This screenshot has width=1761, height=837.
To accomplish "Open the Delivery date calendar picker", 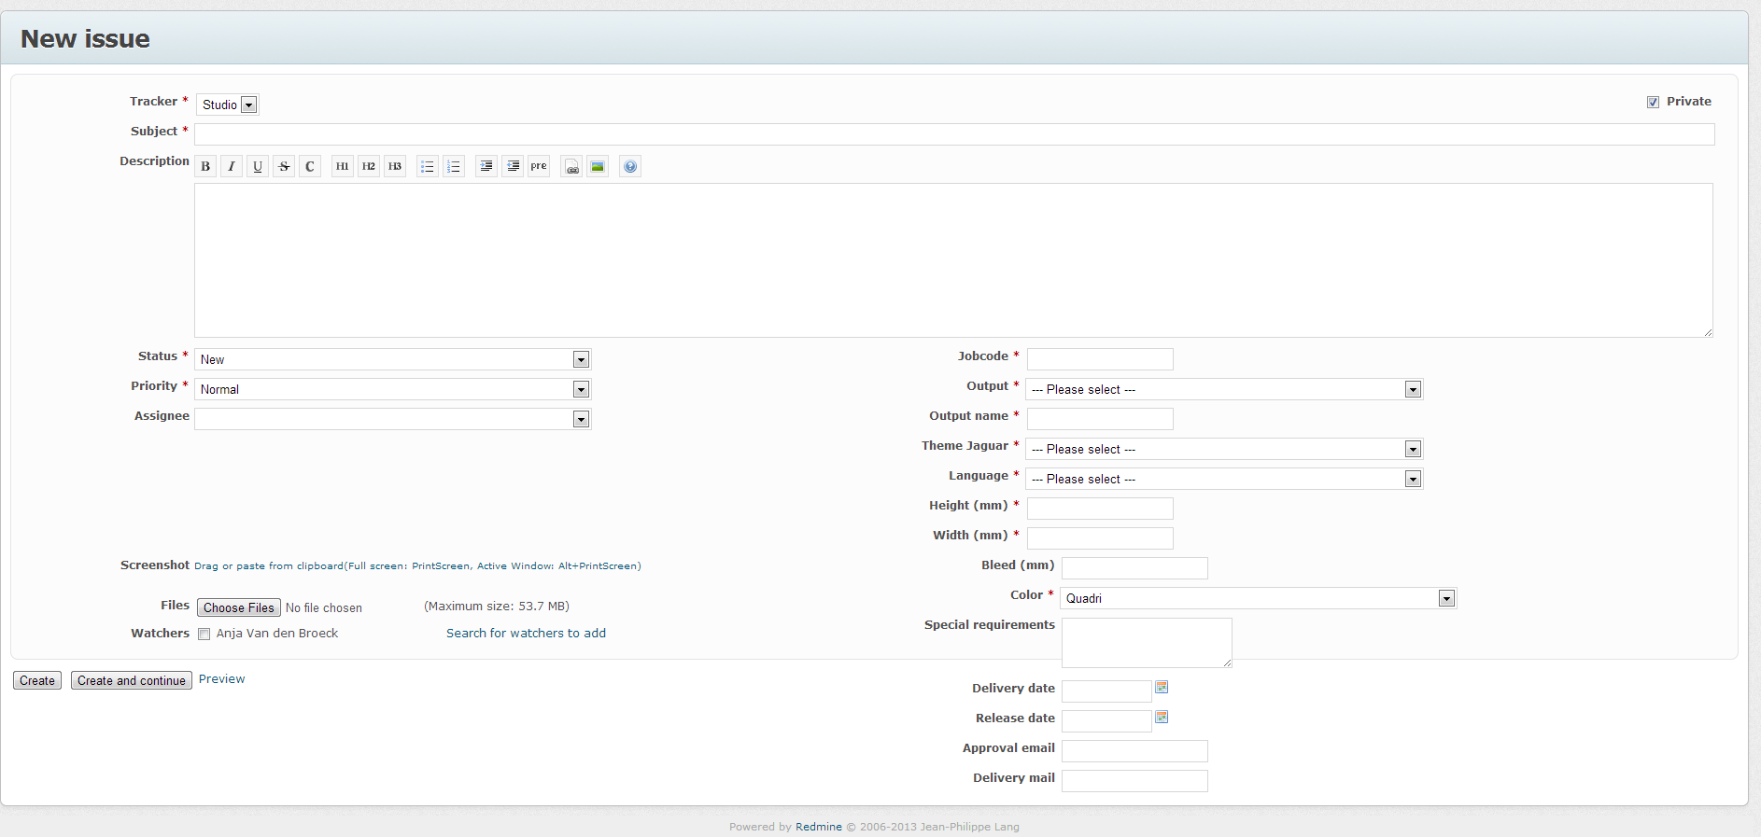I will coord(1162,688).
